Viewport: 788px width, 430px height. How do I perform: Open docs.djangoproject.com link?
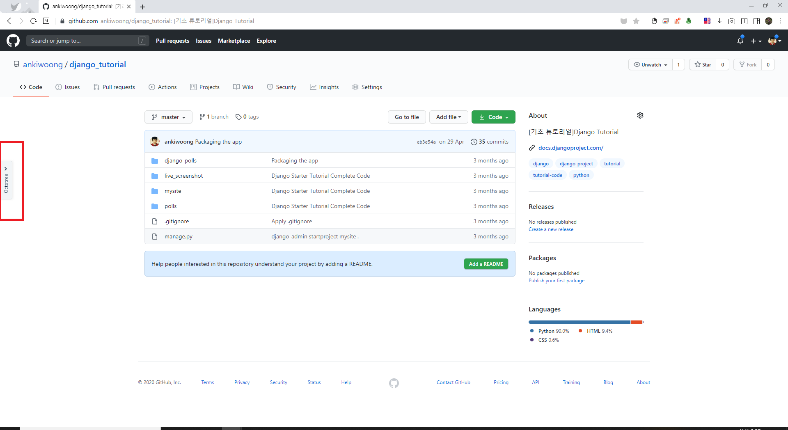tap(571, 148)
